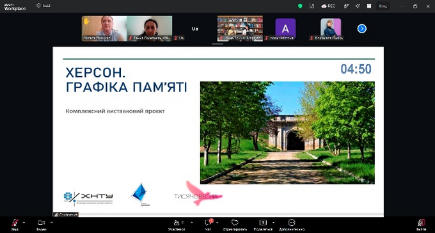Restore the Zoom window size
The width and height of the screenshot is (435, 233).
coord(415,6)
